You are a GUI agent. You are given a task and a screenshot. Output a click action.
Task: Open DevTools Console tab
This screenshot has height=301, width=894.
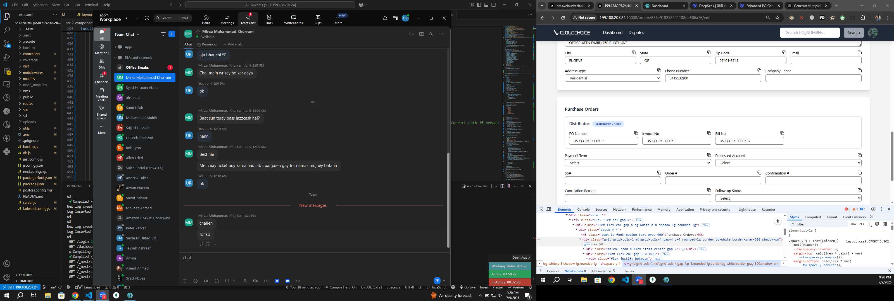583,210
